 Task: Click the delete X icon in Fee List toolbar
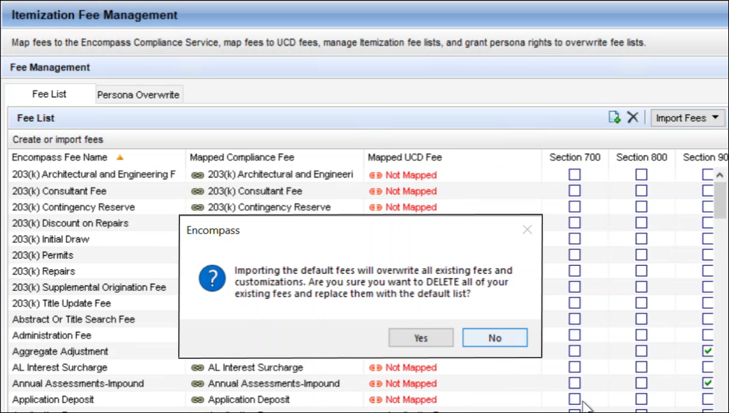coord(632,117)
